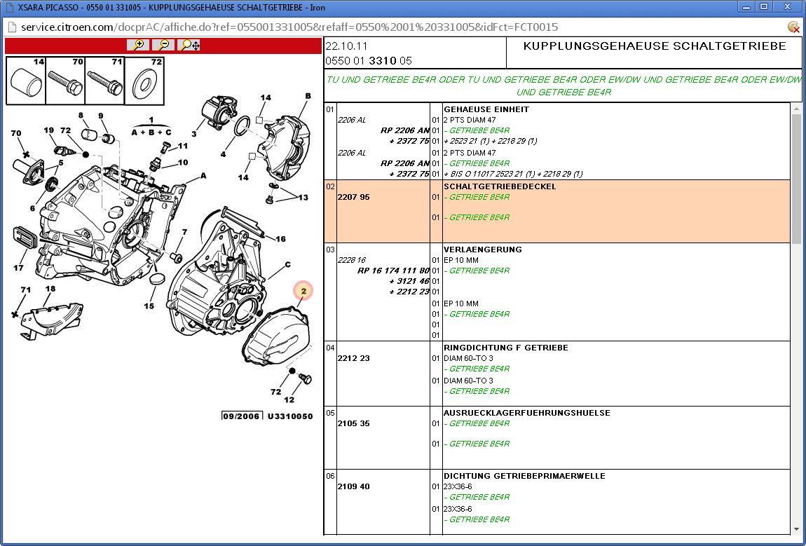806x546 pixels.
Task: Select callout 7 in the diagram
Action: click(184, 233)
